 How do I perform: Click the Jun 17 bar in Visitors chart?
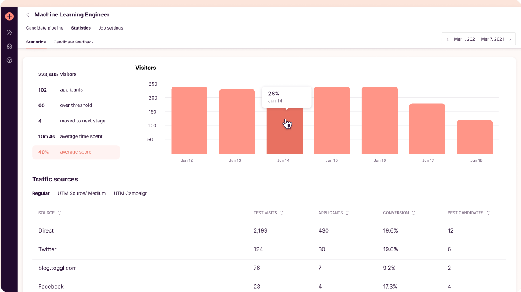[427, 129]
